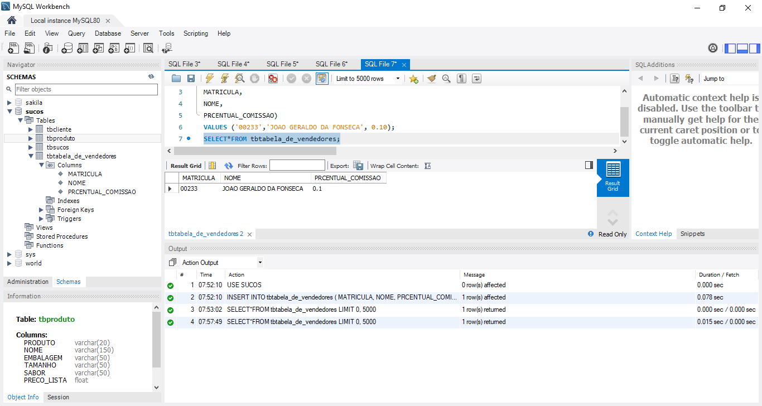Open the Session info tab

click(58, 397)
